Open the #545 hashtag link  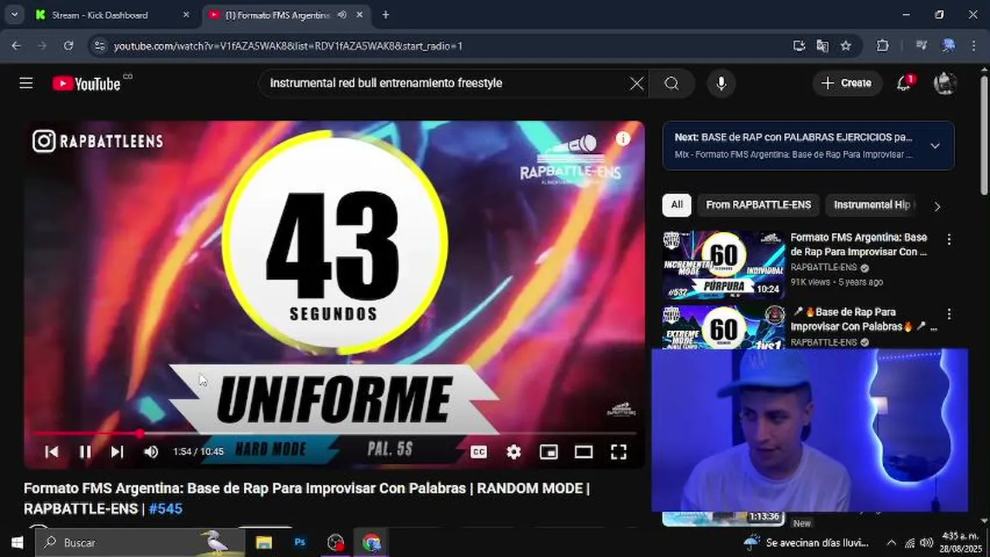click(165, 509)
